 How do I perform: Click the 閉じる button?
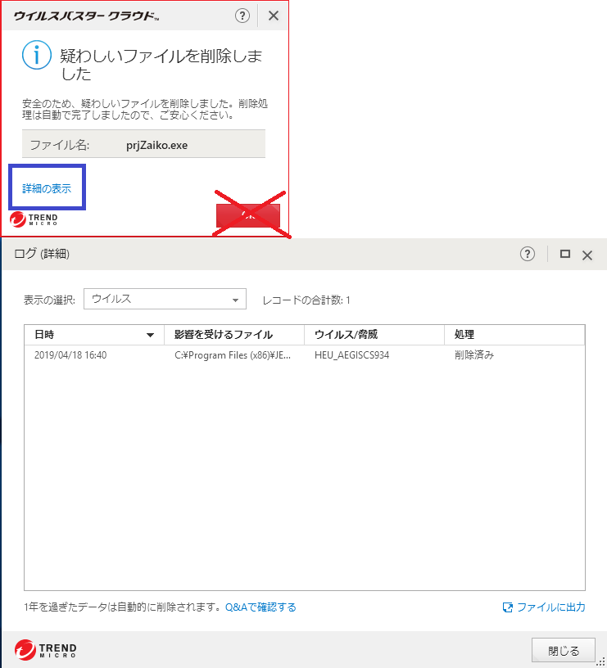pos(563,651)
